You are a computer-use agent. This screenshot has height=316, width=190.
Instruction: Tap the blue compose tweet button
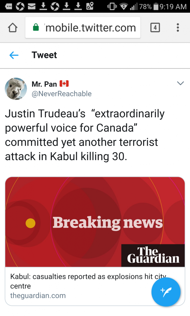tap(166, 292)
